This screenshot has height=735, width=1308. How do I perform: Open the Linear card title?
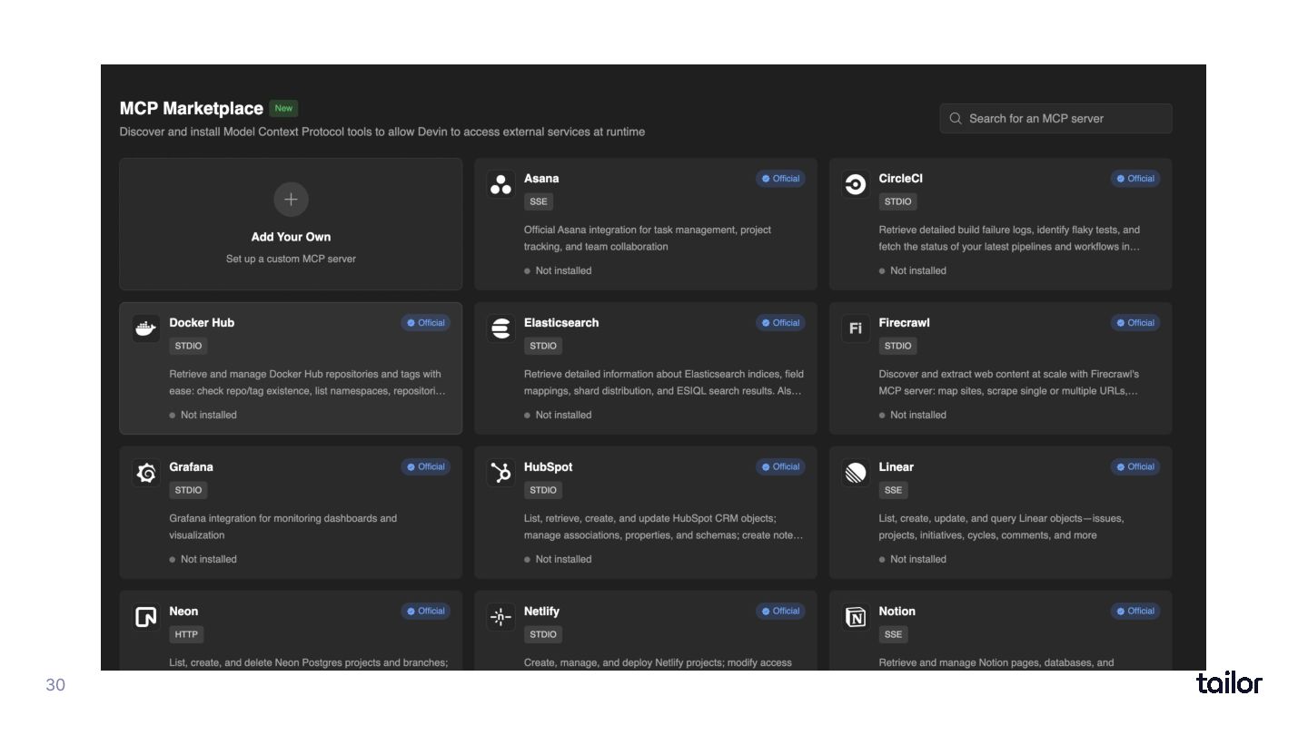896,467
